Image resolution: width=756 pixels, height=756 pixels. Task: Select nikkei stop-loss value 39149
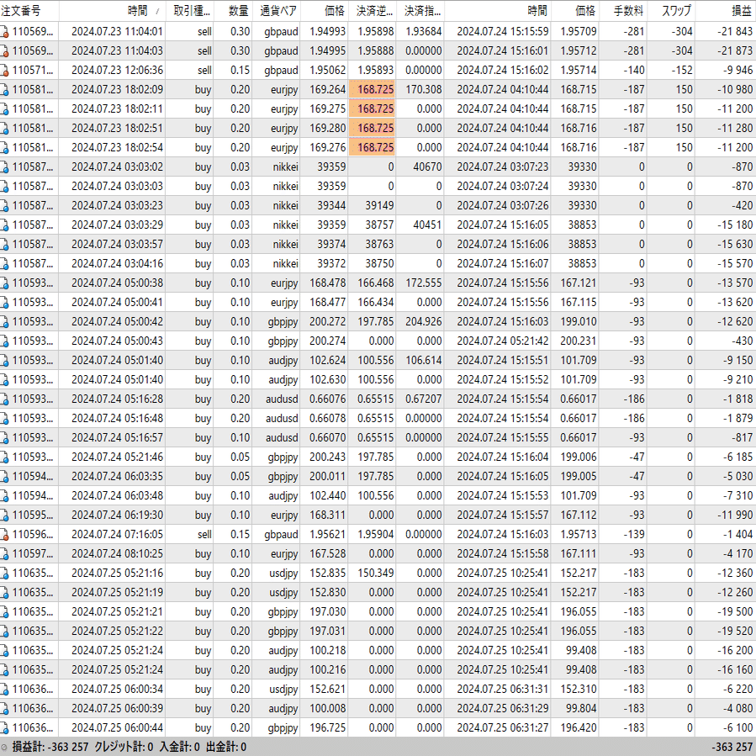pyautogui.click(x=379, y=206)
